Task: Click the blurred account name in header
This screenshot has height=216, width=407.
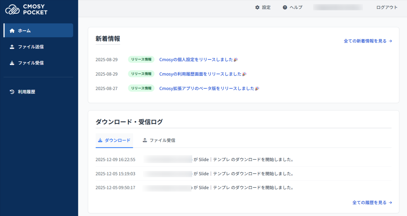Action: (338, 7)
